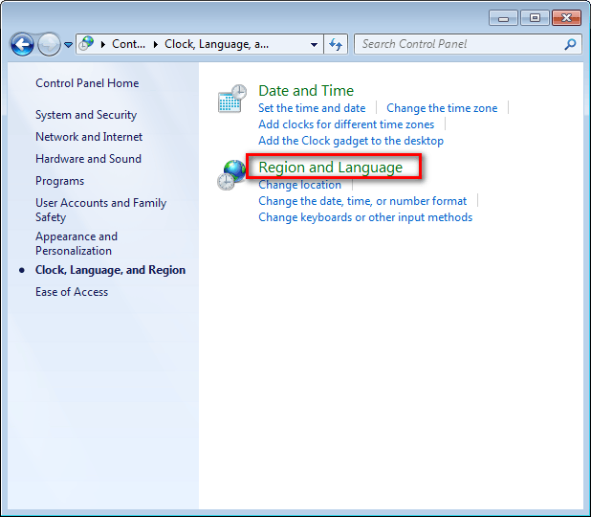Click Set the time and date
591x517 pixels.
pos(312,108)
